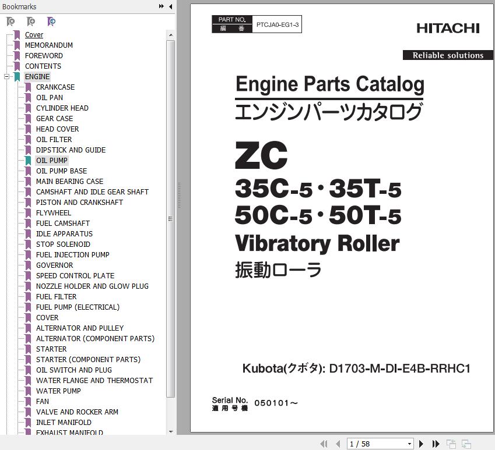Open the OIL PAN bookmark
Image resolution: width=495 pixels, height=450 pixels.
[49, 98]
